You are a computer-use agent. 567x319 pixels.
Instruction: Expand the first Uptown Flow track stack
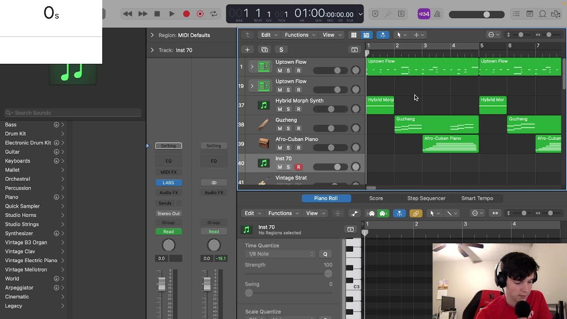click(x=252, y=67)
